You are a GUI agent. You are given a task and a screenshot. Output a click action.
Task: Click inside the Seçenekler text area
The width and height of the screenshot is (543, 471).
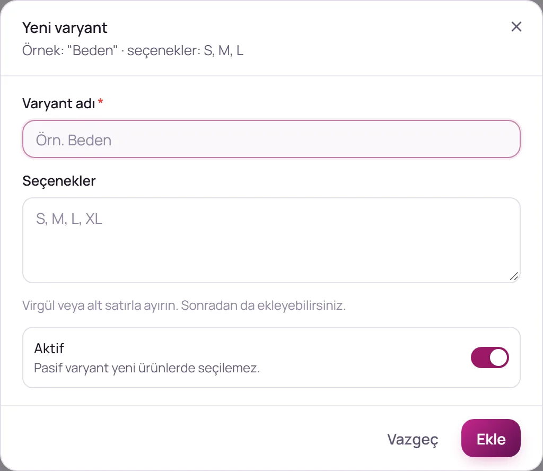[x=271, y=240]
